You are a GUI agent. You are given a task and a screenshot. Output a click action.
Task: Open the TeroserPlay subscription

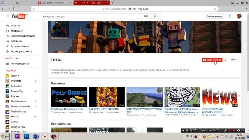(x=17, y=91)
